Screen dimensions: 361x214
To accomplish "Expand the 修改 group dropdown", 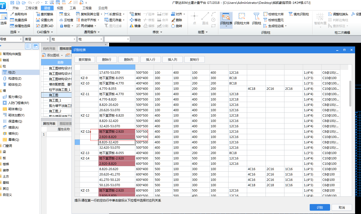I will click(157, 32).
